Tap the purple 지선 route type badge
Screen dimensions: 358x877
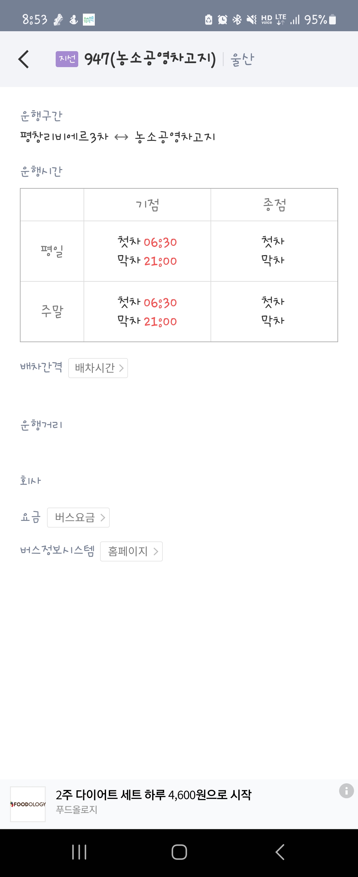coord(67,59)
